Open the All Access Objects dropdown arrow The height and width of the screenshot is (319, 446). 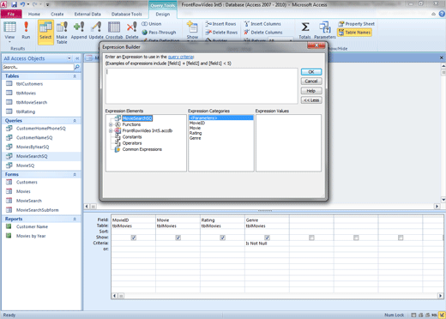tap(69, 58)
